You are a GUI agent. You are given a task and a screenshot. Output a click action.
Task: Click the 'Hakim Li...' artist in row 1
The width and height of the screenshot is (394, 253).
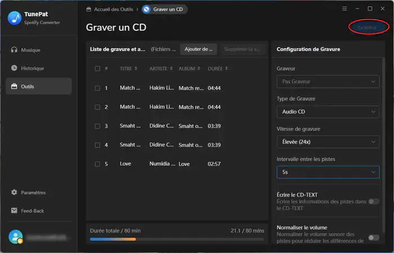[x=162, y=88]
